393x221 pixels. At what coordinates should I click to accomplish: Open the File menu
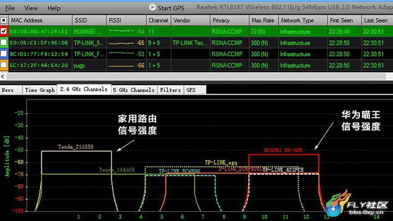pyautogui.click(x=10, y=8)
